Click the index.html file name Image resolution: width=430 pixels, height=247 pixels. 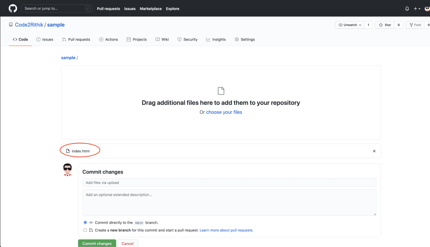pos(81,151)
